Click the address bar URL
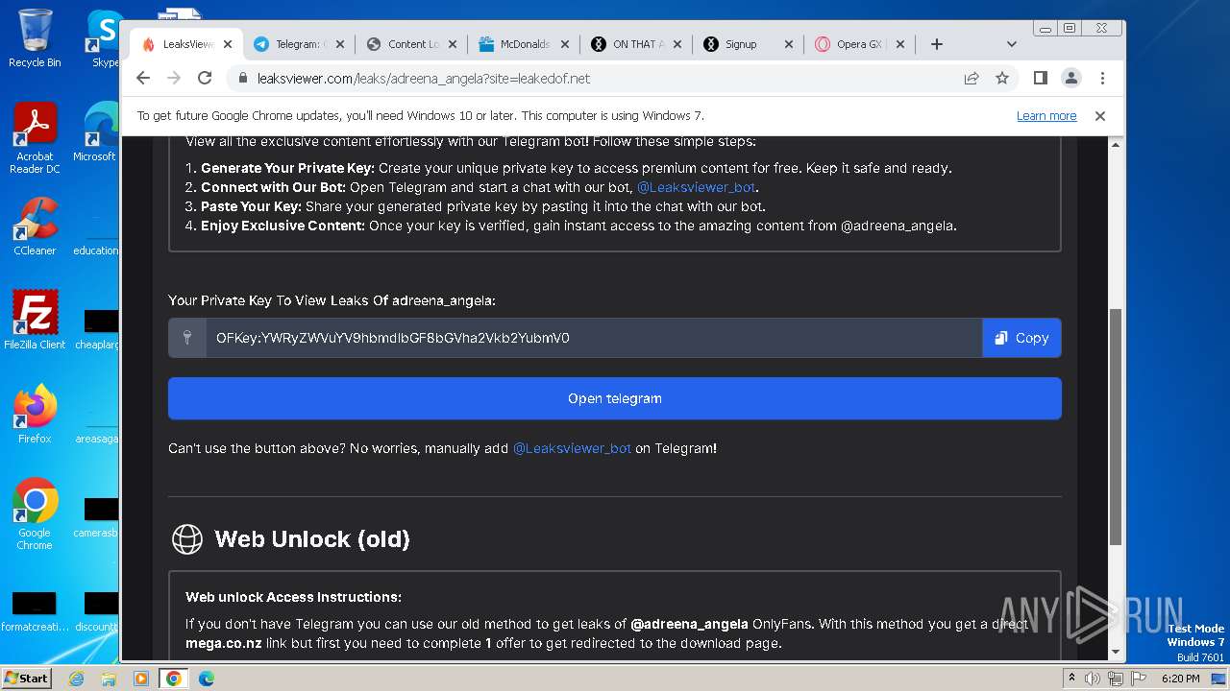 pos(424,79)
